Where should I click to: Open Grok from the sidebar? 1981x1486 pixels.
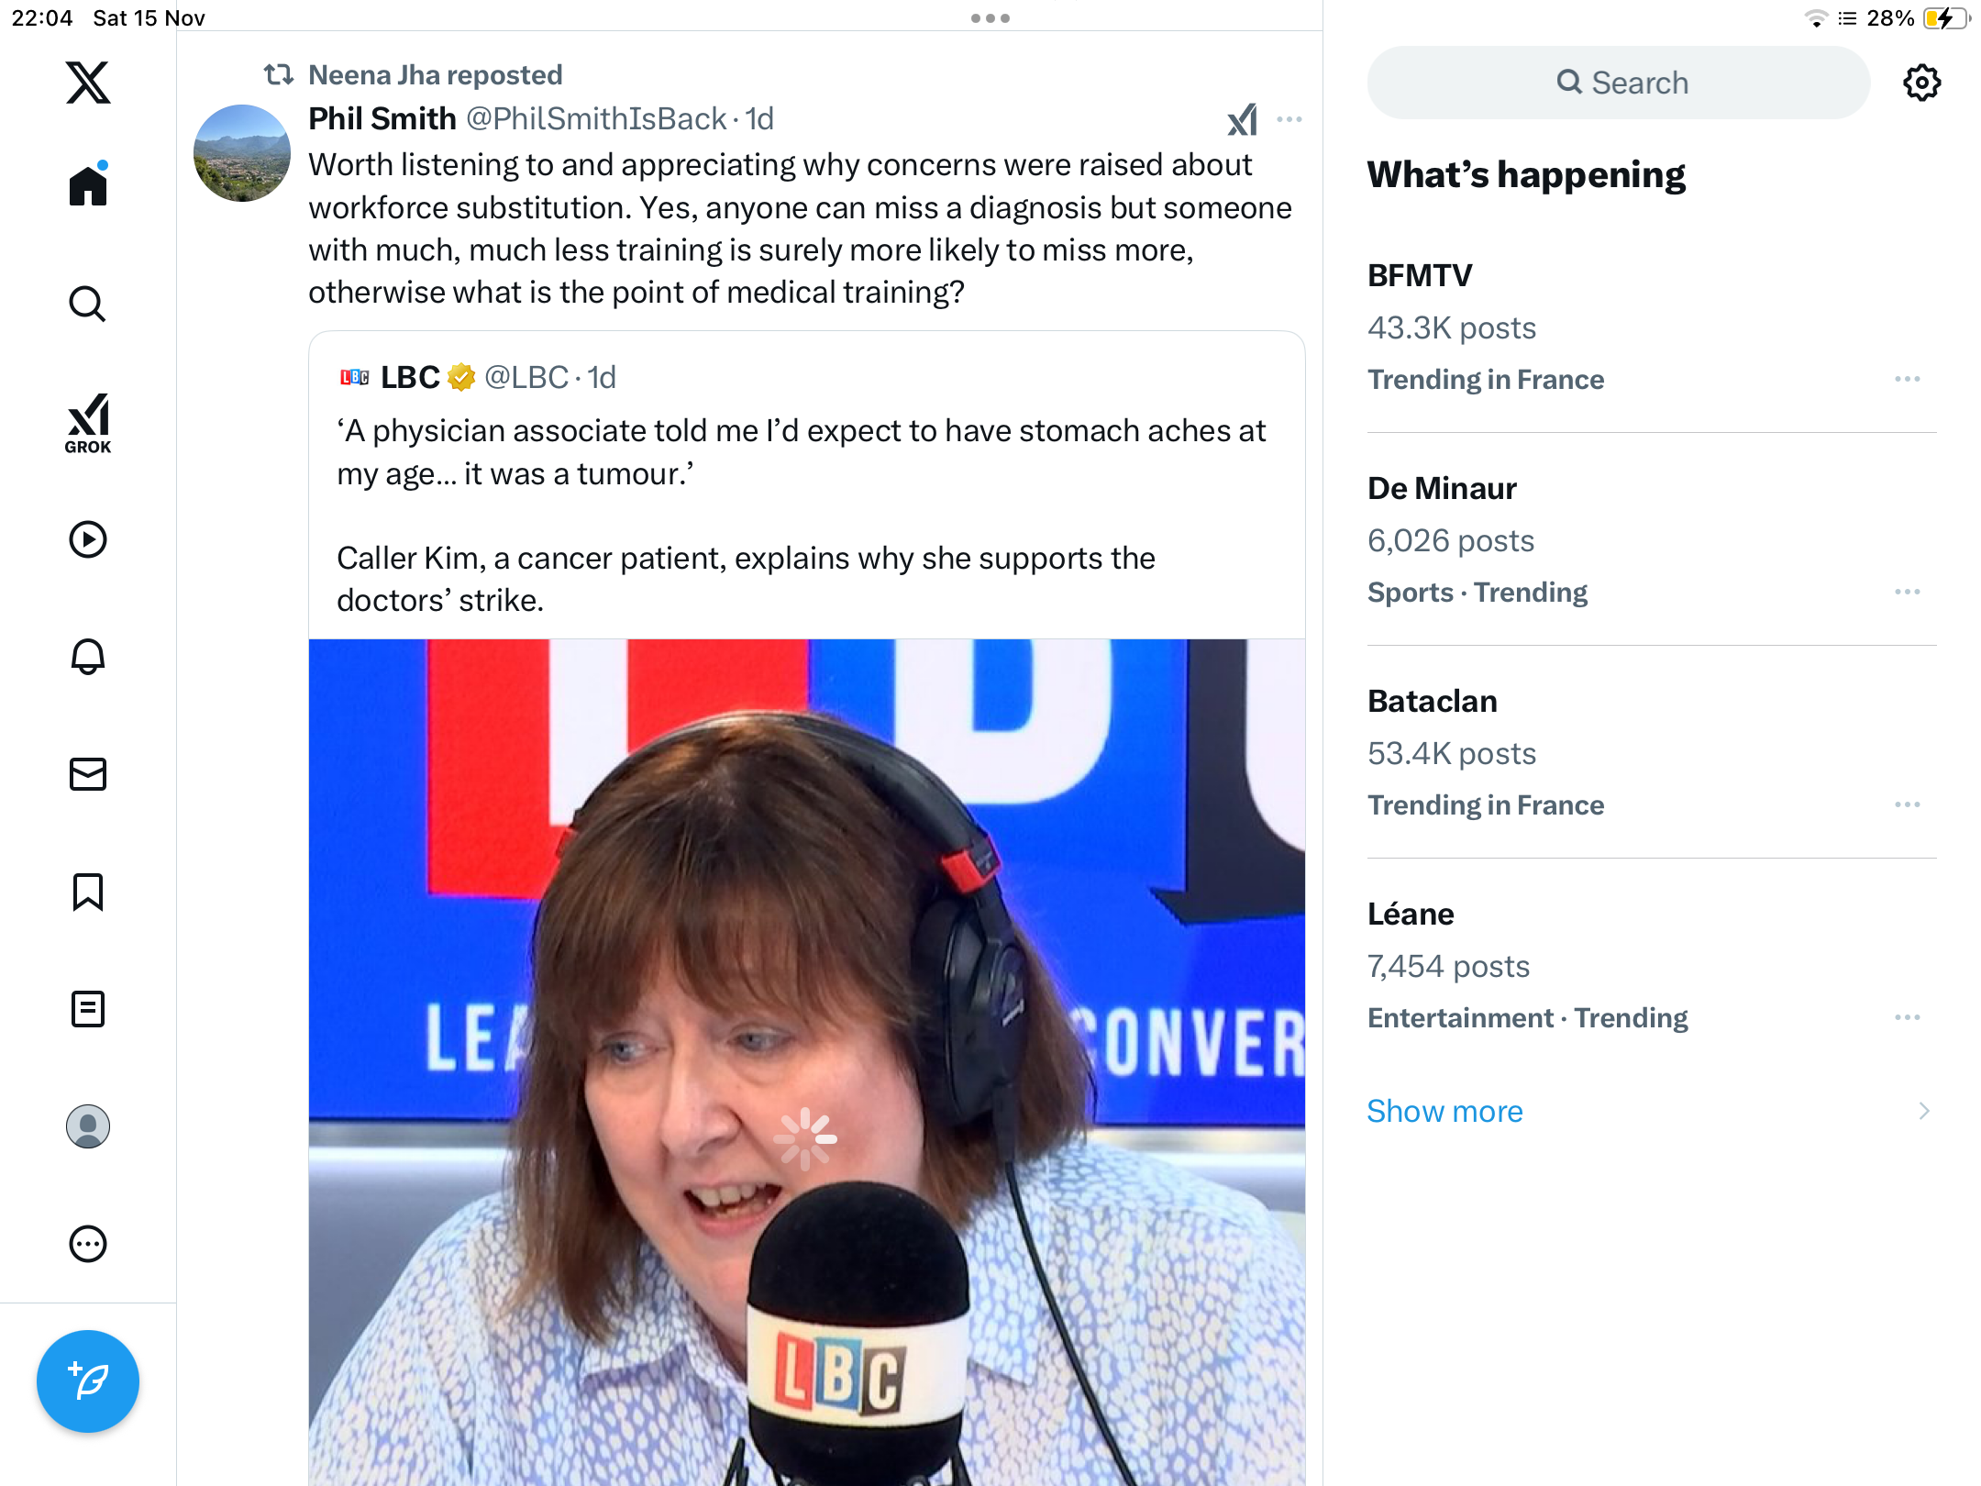[88, 423]
